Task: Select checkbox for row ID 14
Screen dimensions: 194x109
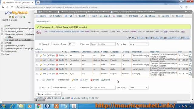Action: pos(37,56)
